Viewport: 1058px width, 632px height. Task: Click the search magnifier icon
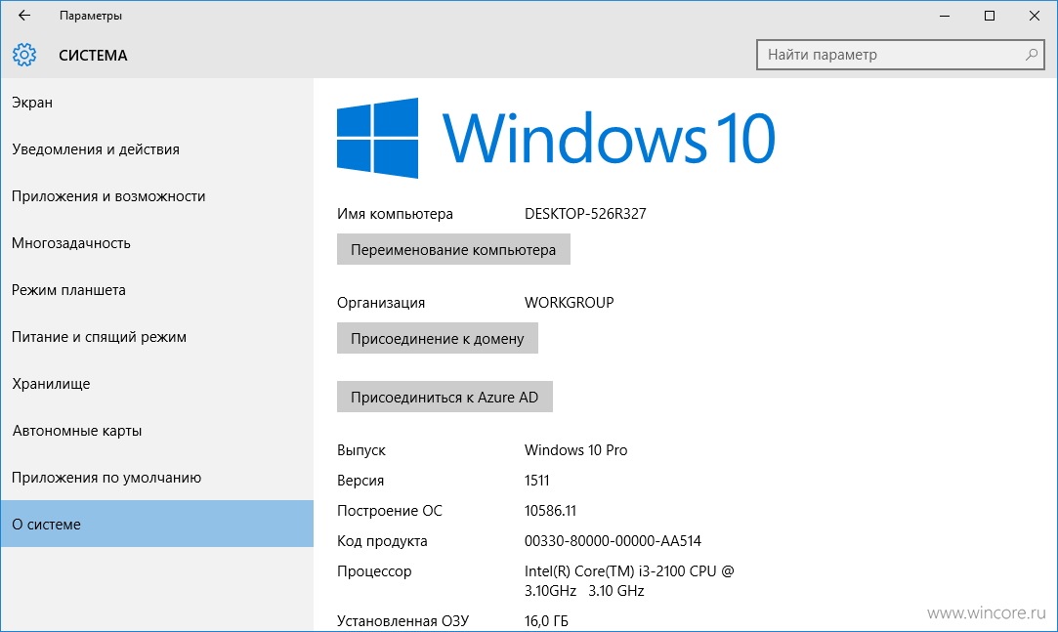click(1031, 55)
